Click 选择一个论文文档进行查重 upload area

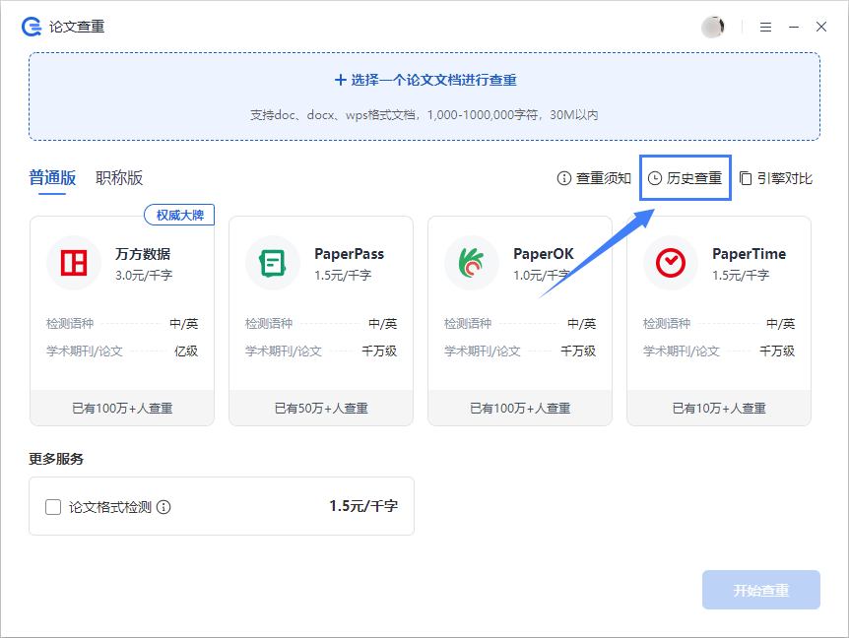coord(424,96)
